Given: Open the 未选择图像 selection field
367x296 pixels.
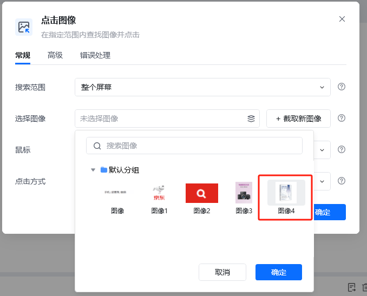Looking at the screenshot, I should (x=167, y=119).
